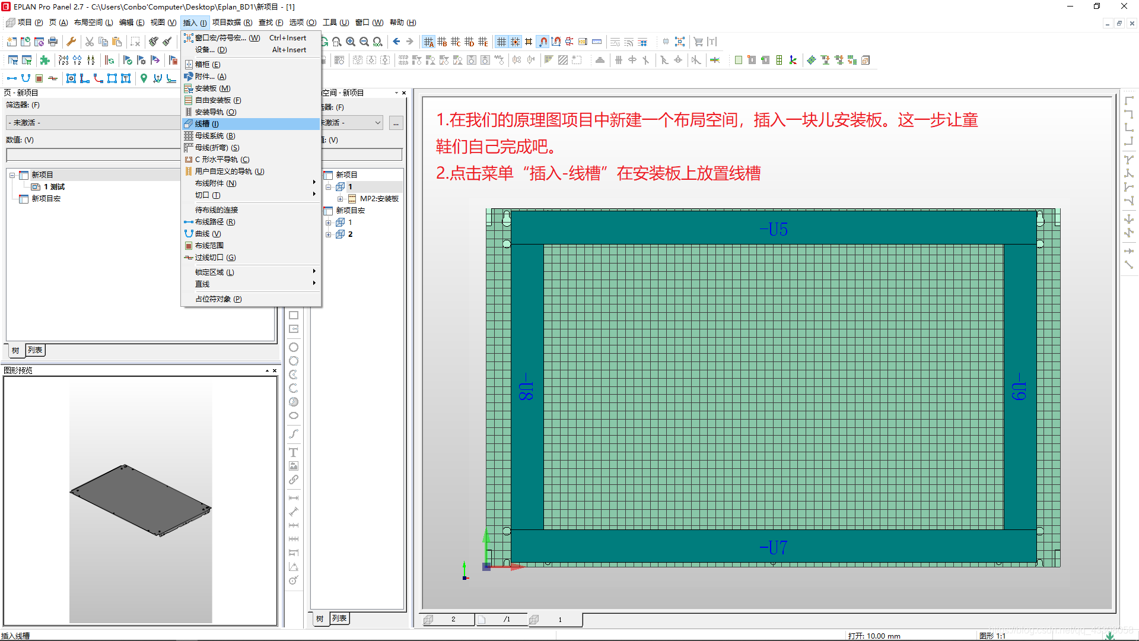
Task: Click the Print icon
Action: [x=52, y=42]
